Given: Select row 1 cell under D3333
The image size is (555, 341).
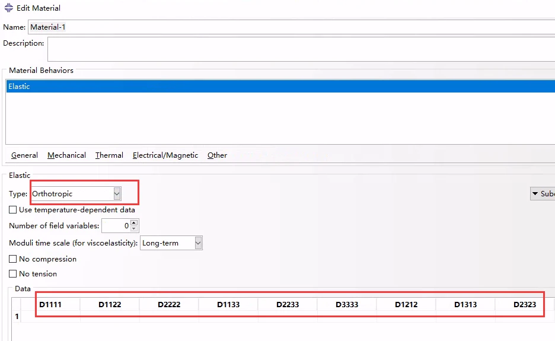Looking at the screenshot, I should pos(346,317).
